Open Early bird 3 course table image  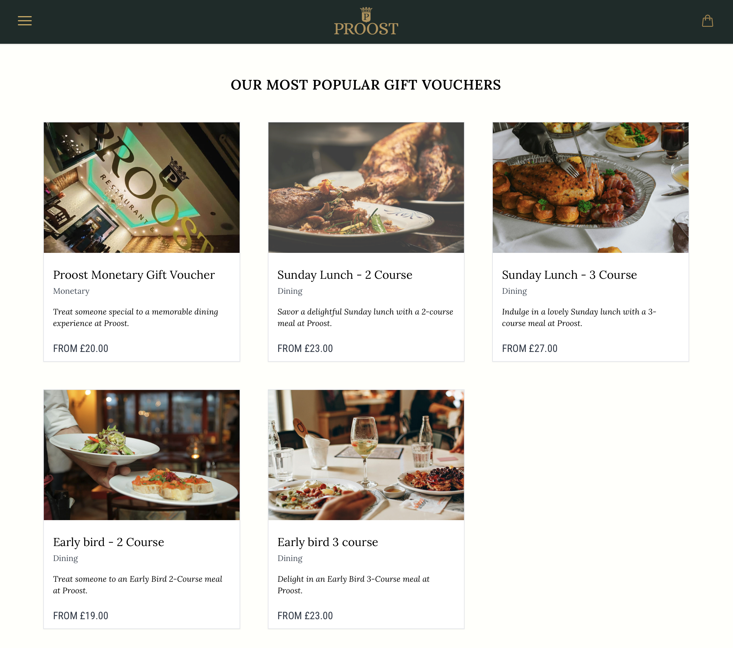(x=366, y=455)
